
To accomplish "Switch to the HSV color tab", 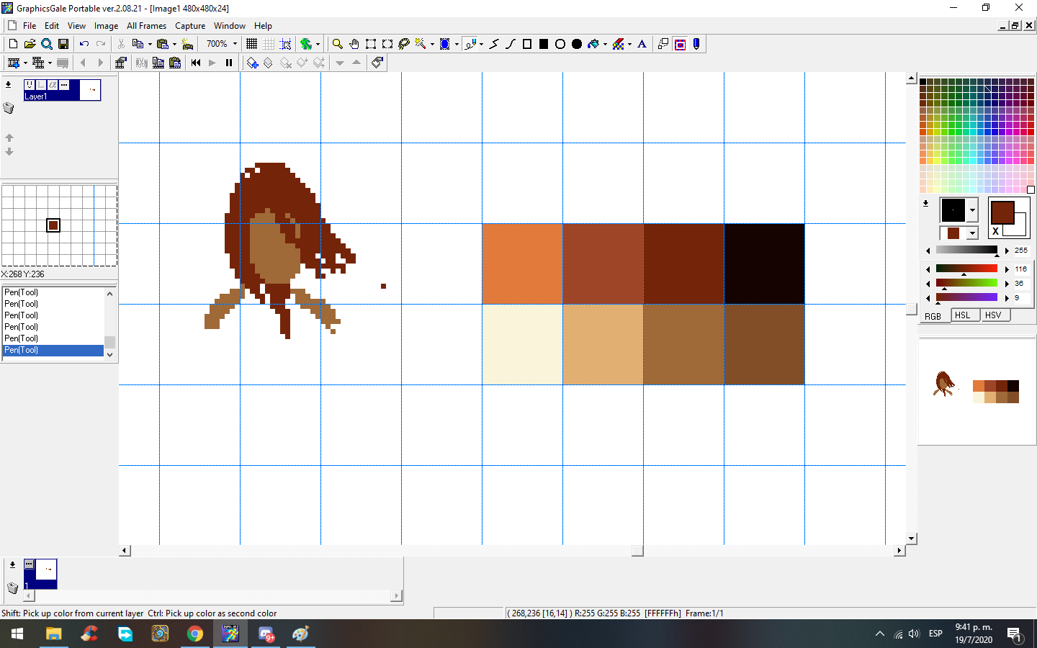I will click(x=994, y=315).
